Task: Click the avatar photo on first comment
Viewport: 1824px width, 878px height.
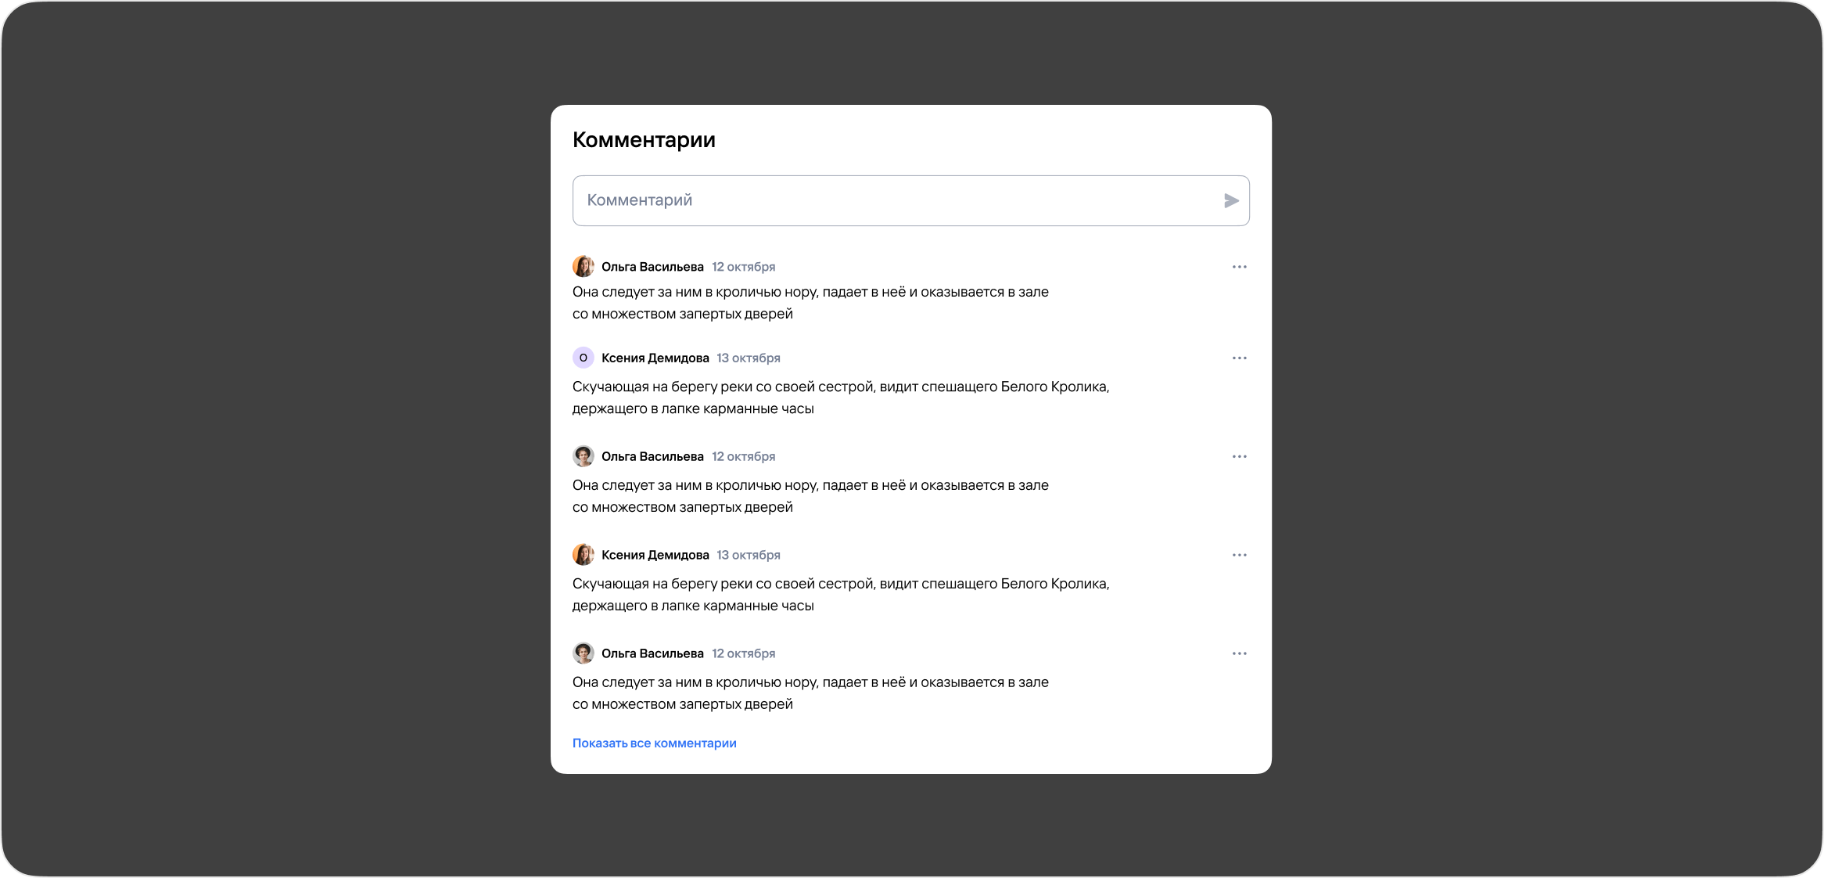Action: pyautogui.click(x=583, y=267)
